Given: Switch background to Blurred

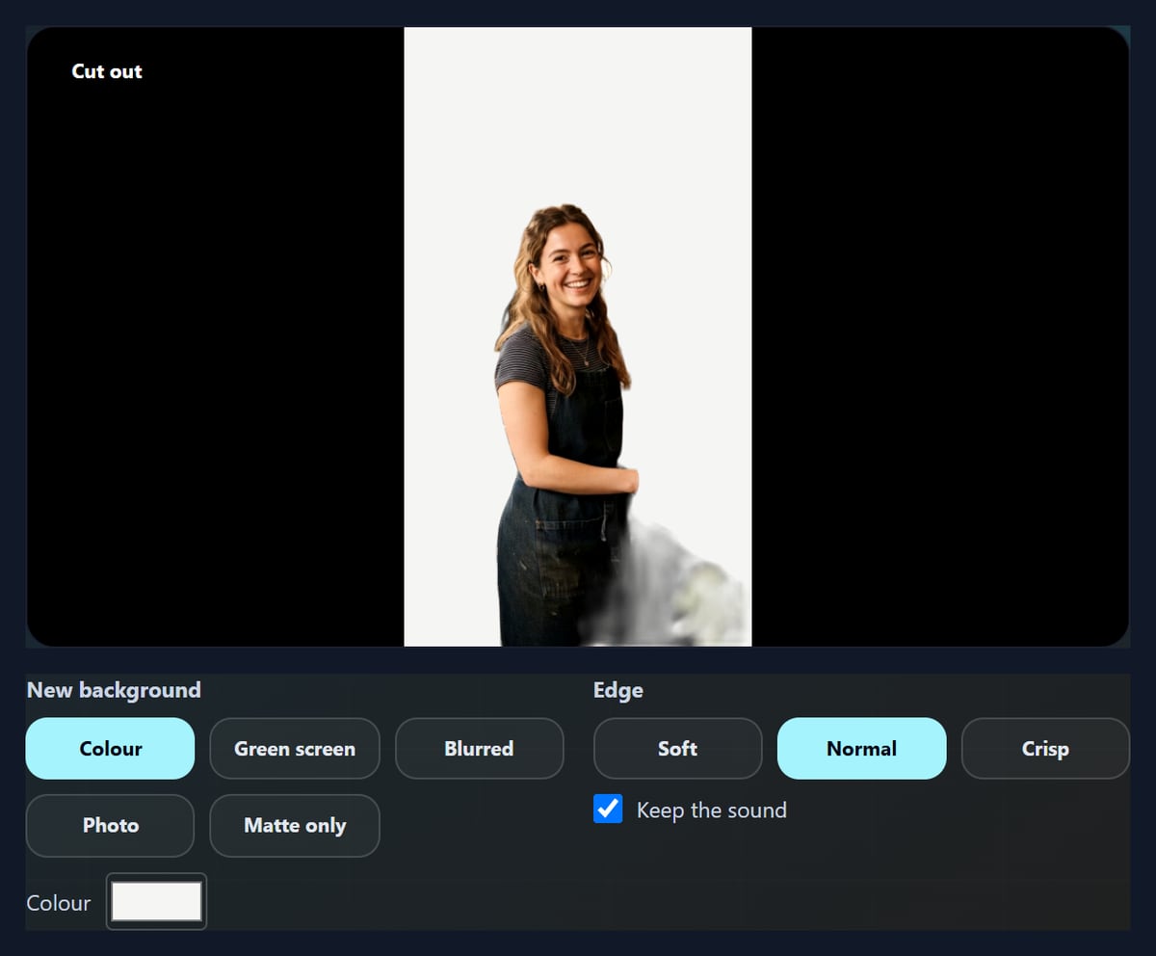Looking at the screenshot, I should [479, 748].
